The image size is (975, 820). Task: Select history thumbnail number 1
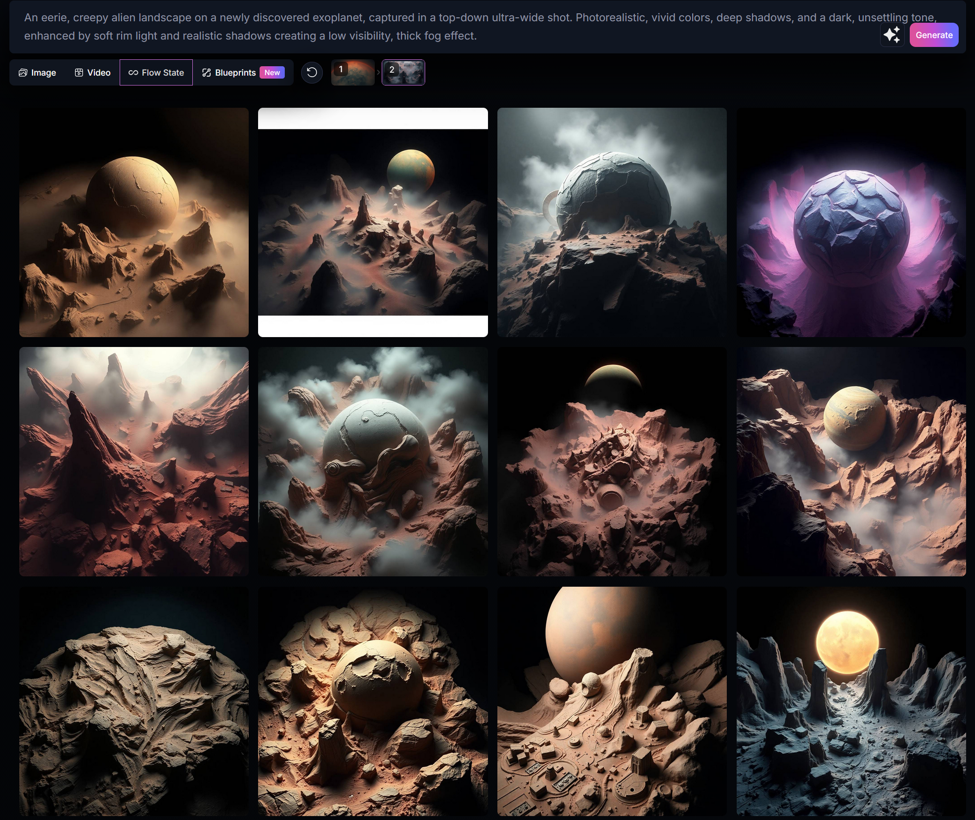[353, 73]
